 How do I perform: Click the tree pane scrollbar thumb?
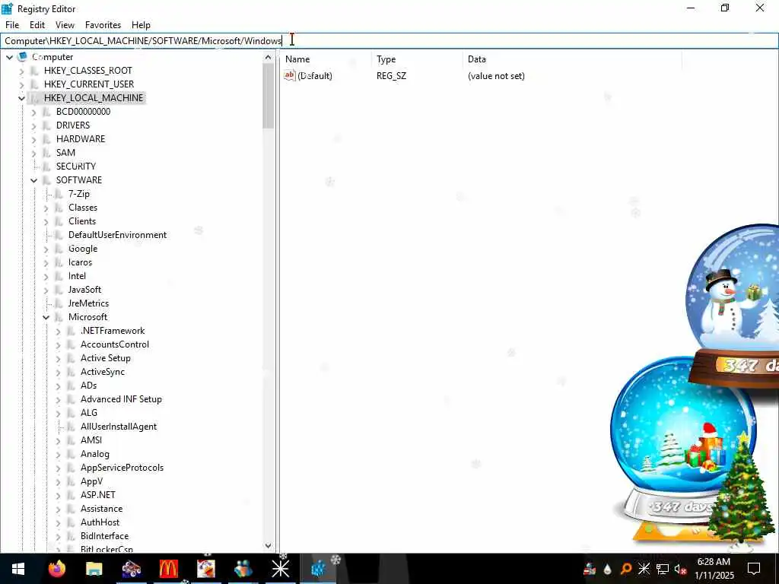pyautogui.click(x=269, y=96)
